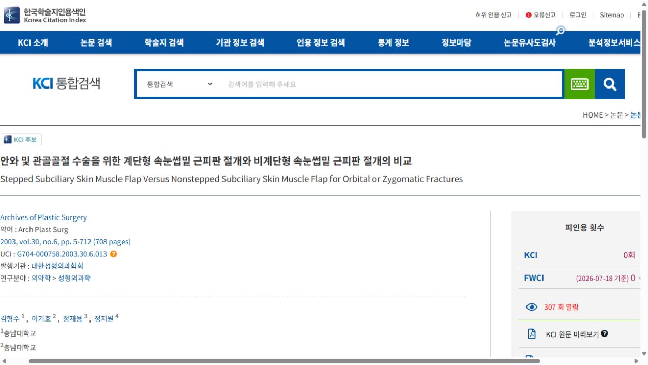
Task: Open the 논문유사도검사 menu
Action: tap(530, 42)
